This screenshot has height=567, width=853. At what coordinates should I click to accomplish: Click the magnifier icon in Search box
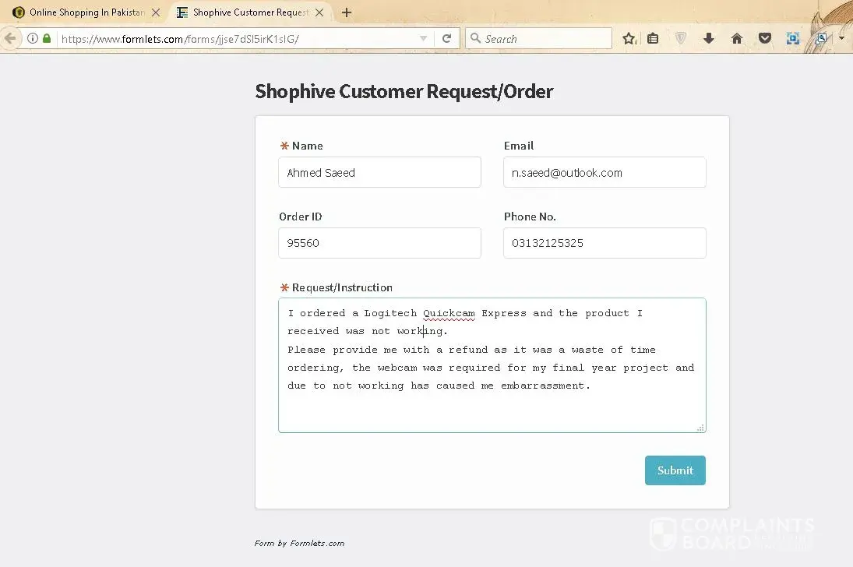pos(475,38)
